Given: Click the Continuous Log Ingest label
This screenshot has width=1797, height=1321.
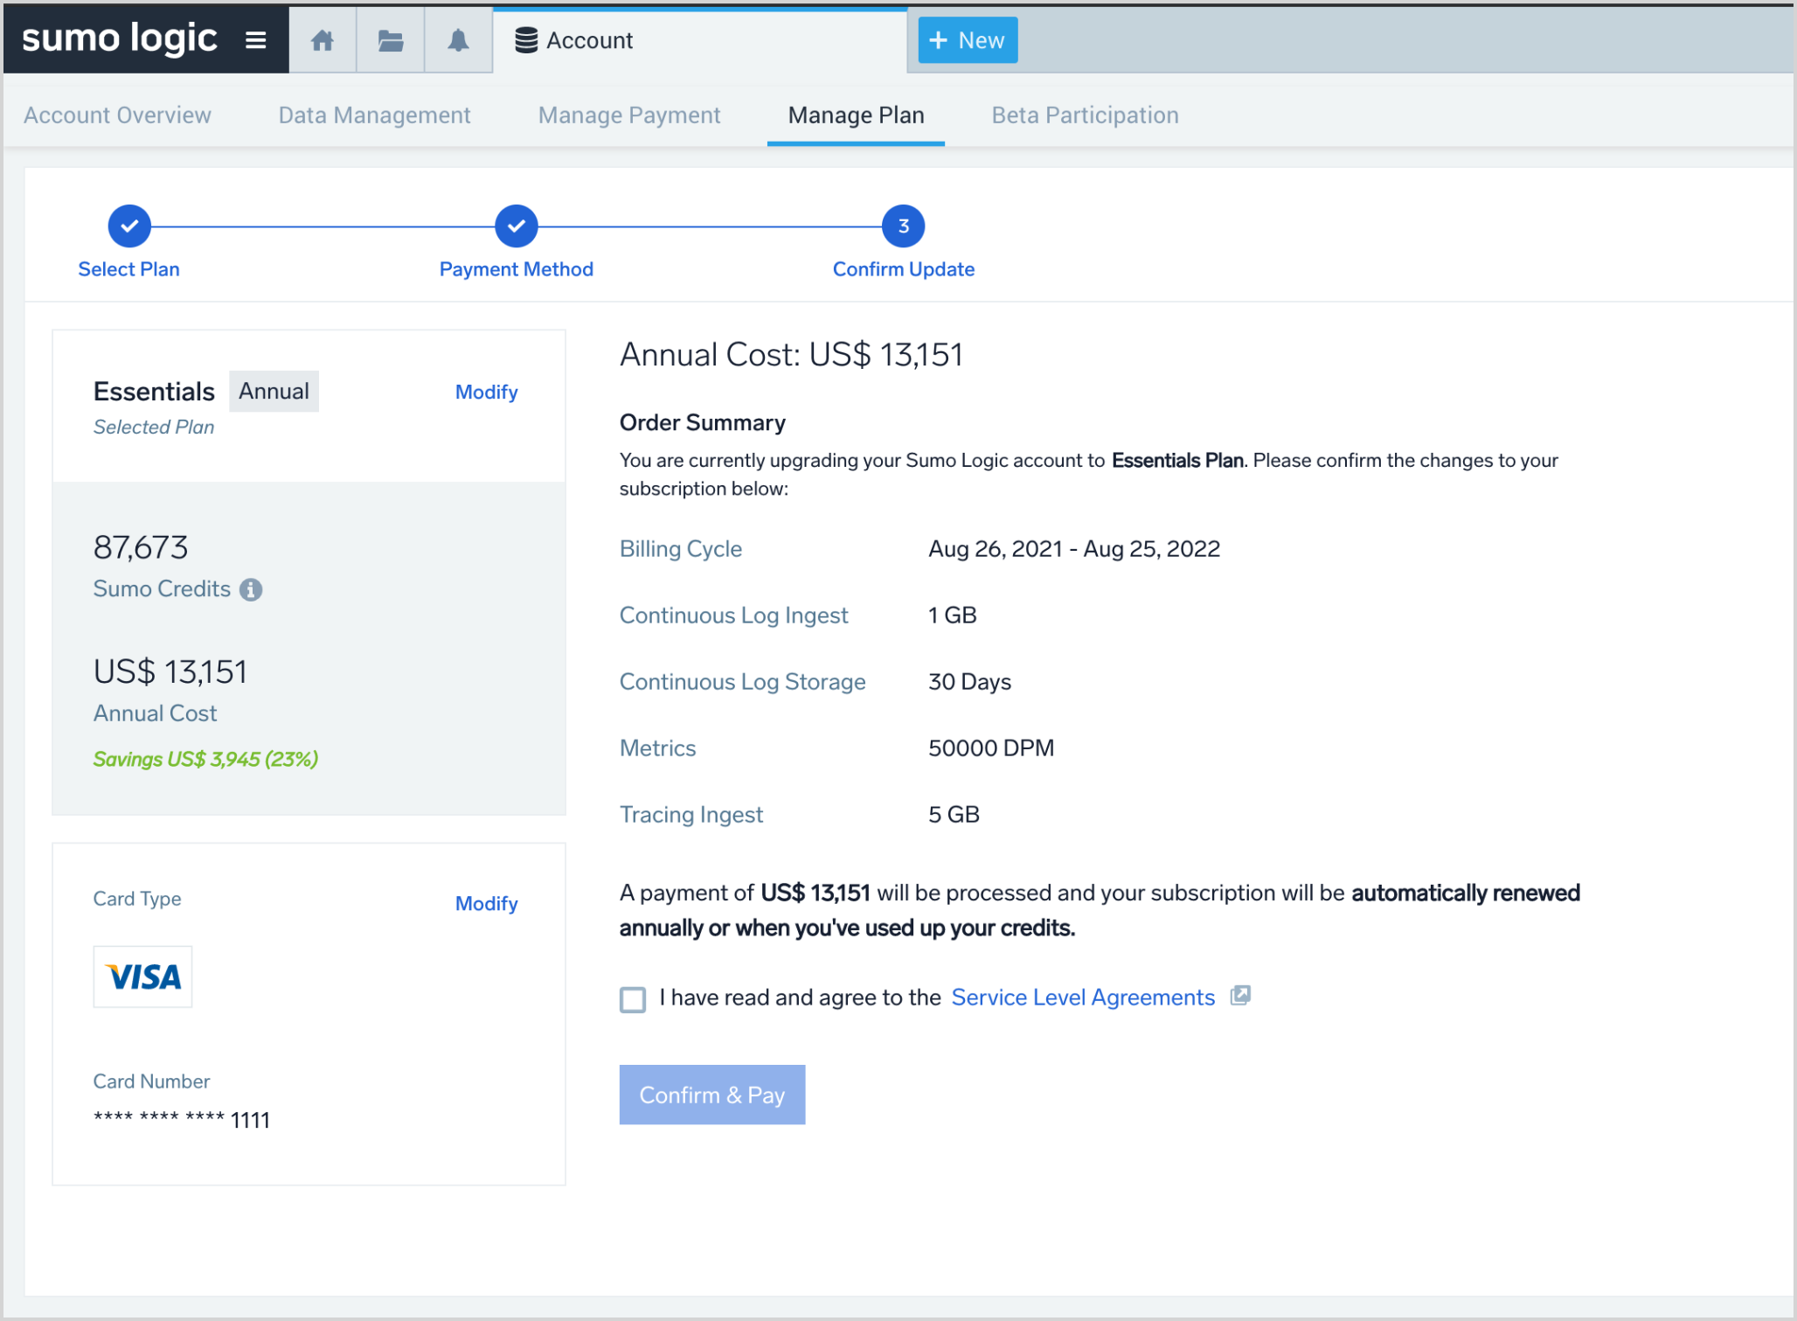Looking at the screenshot, I should (733, 615).
